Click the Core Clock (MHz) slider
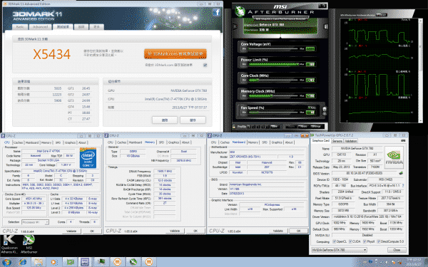The height and width of the screenshot is (267, 428). pyautogui.click(x=273, y=80)
